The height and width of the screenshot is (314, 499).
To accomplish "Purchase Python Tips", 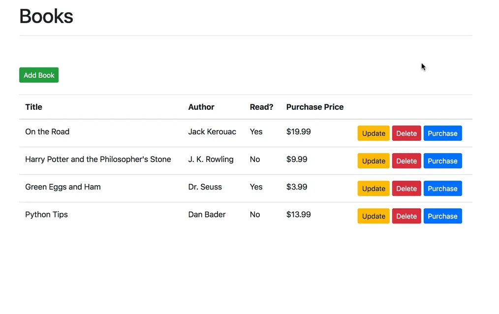I will pos(442,216).
